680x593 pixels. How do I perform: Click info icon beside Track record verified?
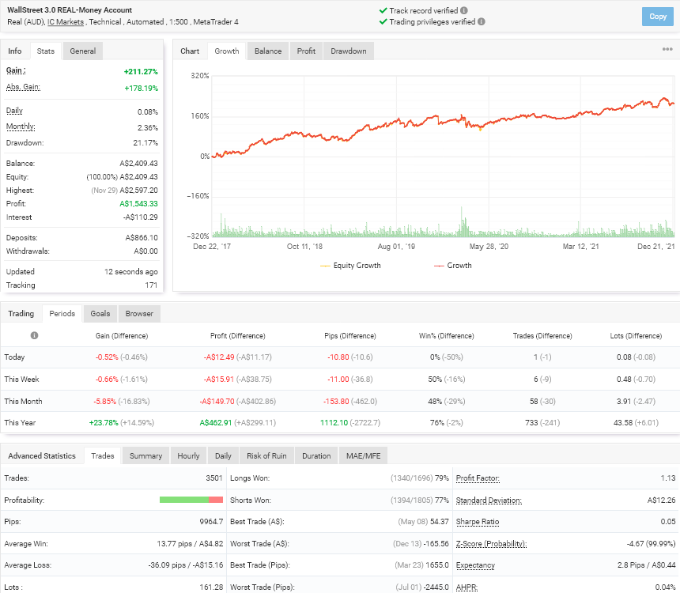[x=463, y=11]
